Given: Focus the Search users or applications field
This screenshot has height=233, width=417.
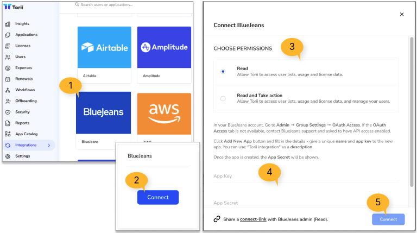Looking at the screenshot, I should 106,4.
